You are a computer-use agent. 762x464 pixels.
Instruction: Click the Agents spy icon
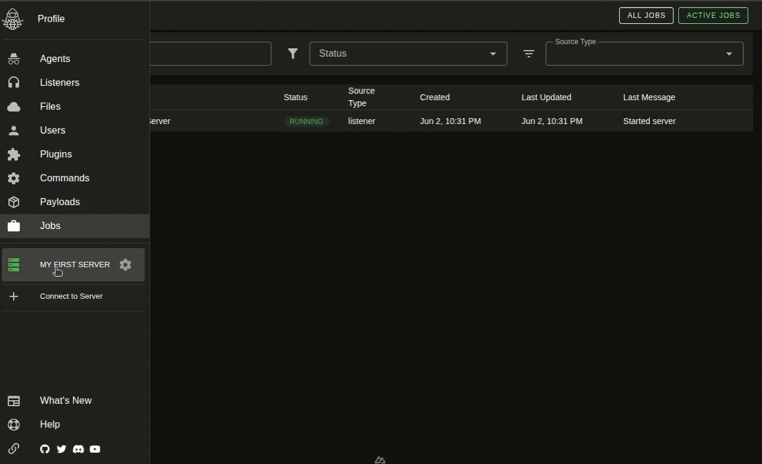14,59
